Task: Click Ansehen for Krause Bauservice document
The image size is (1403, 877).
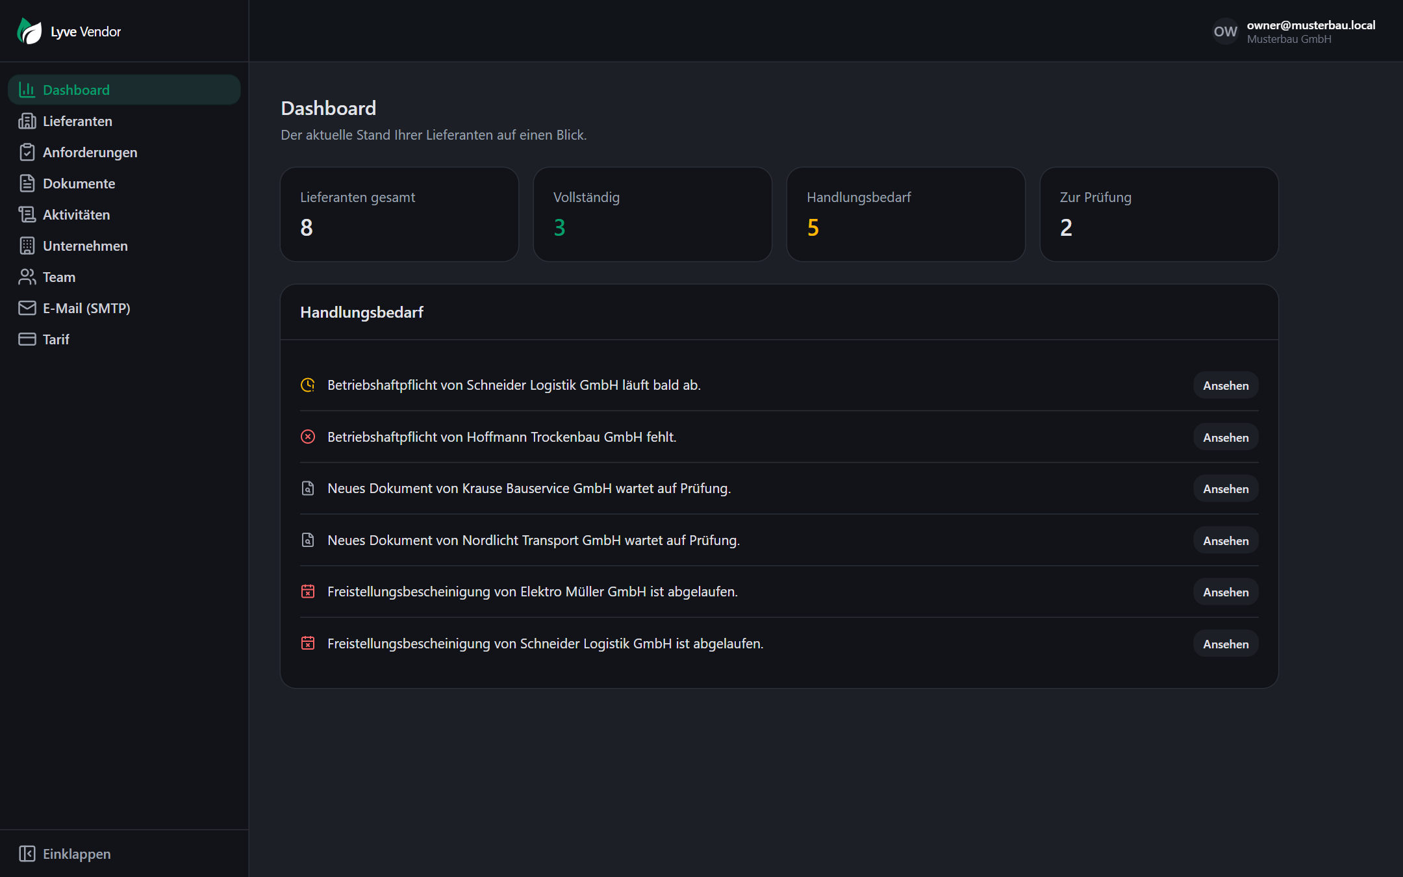Action: pyautogui.click(x=1226, y=489)
